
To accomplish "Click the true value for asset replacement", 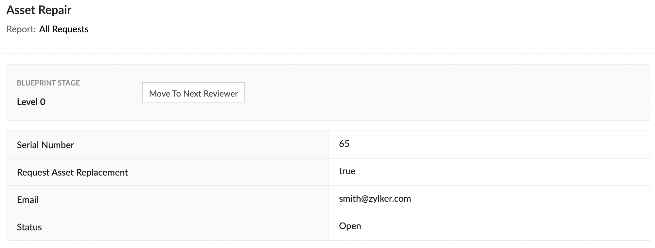I will (x=347, y=171).
